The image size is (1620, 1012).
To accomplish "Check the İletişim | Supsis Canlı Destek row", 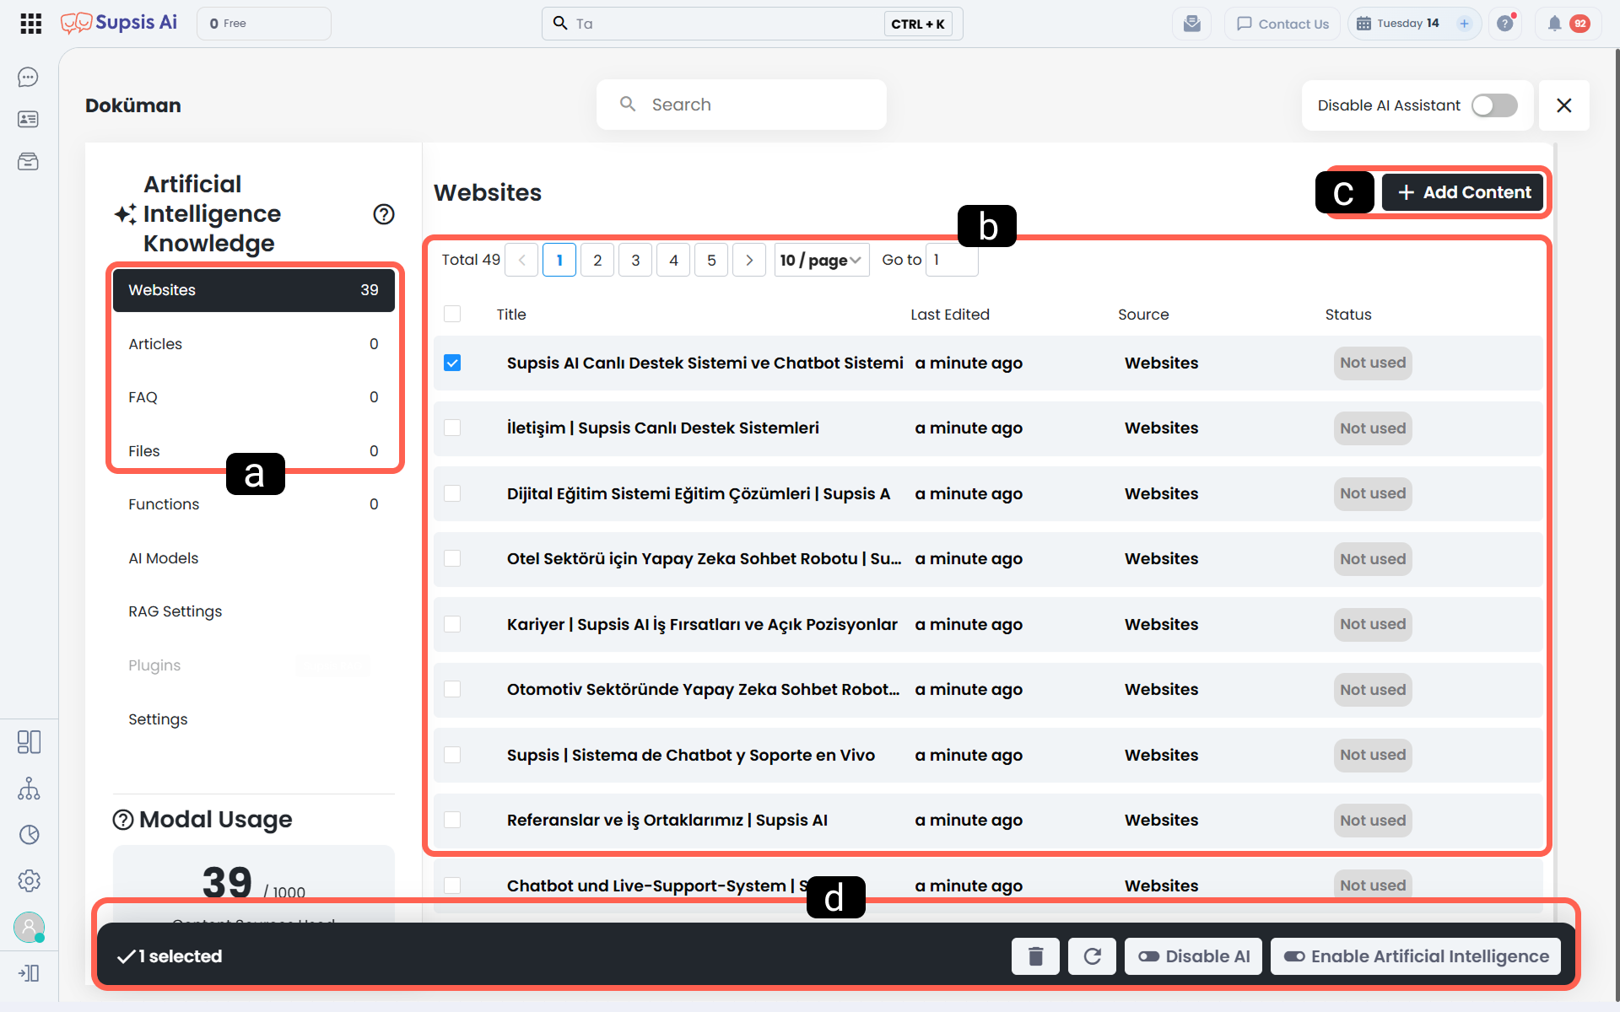I will pyautogui.click(x=452, y=428).
